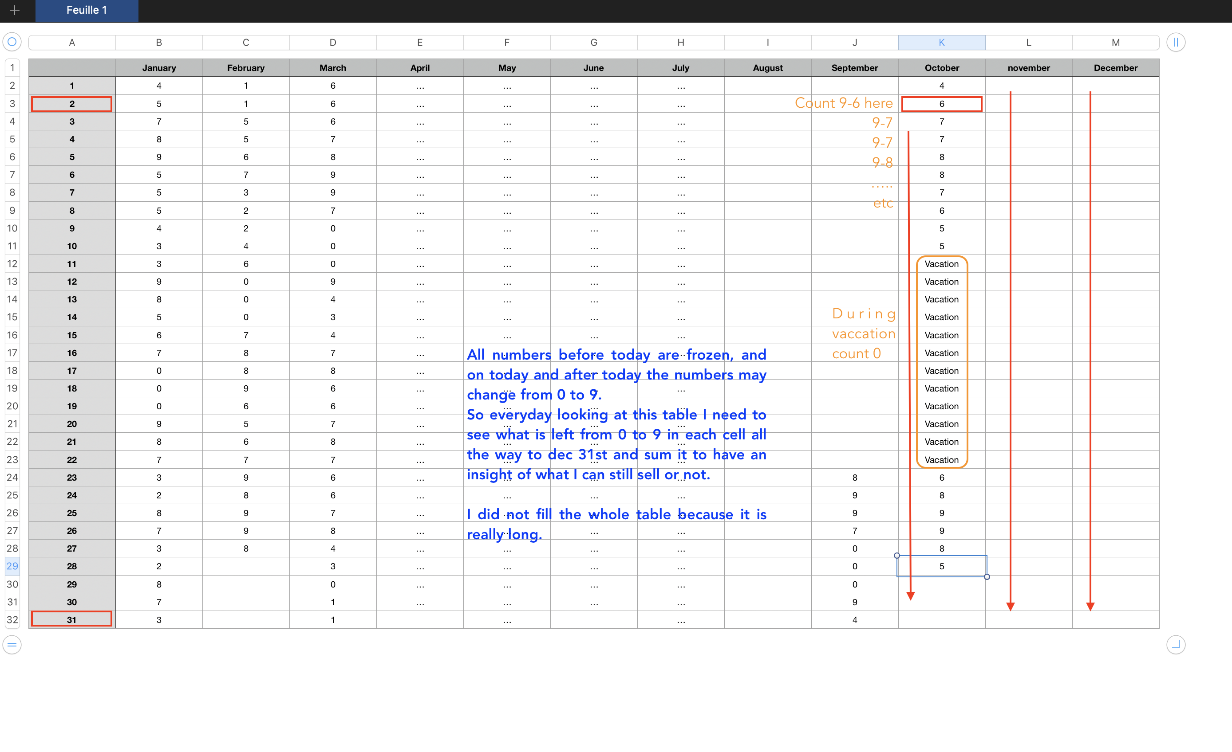1232x752 pixels.
Task: Click the add rows handle icon
Action: [12, 645]
